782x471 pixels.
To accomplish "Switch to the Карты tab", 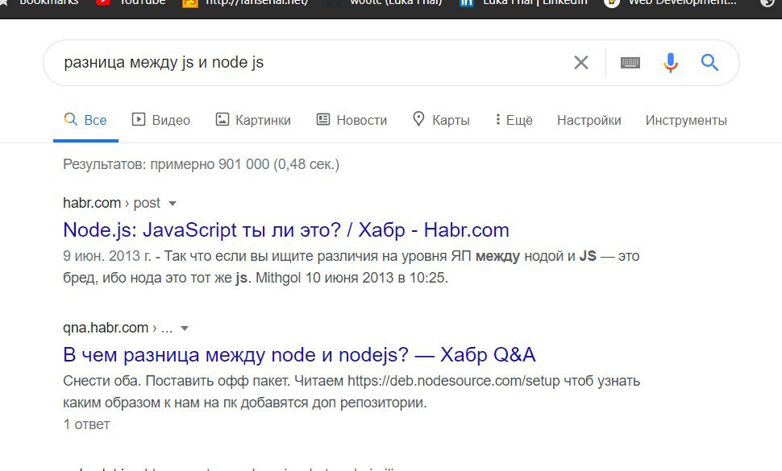I will pyautogui.click(x=441, y=120).
